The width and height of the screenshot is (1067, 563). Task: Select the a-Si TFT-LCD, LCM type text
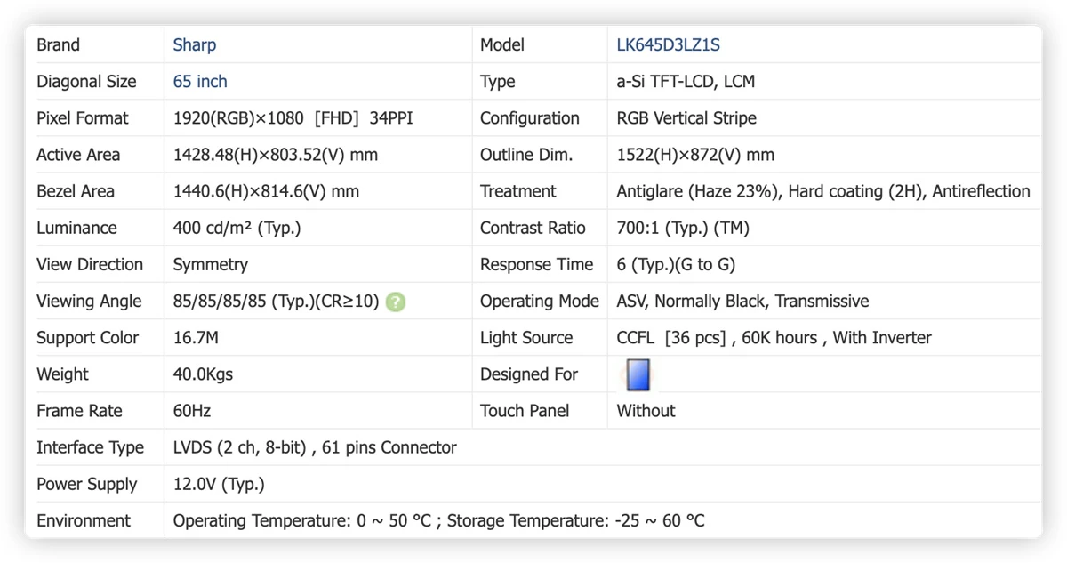(686, 81)
